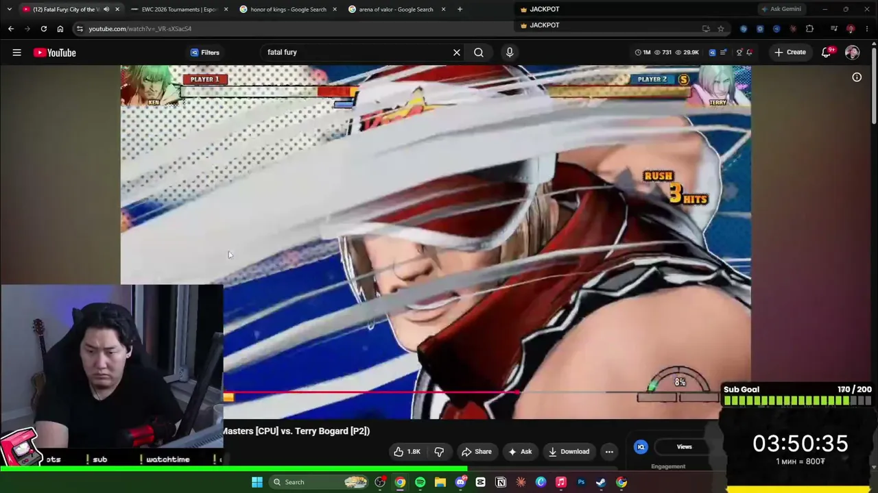Open Apple Music from the taskbar
The width and height of the screenshot is (878, 493).
click(561, 482)
